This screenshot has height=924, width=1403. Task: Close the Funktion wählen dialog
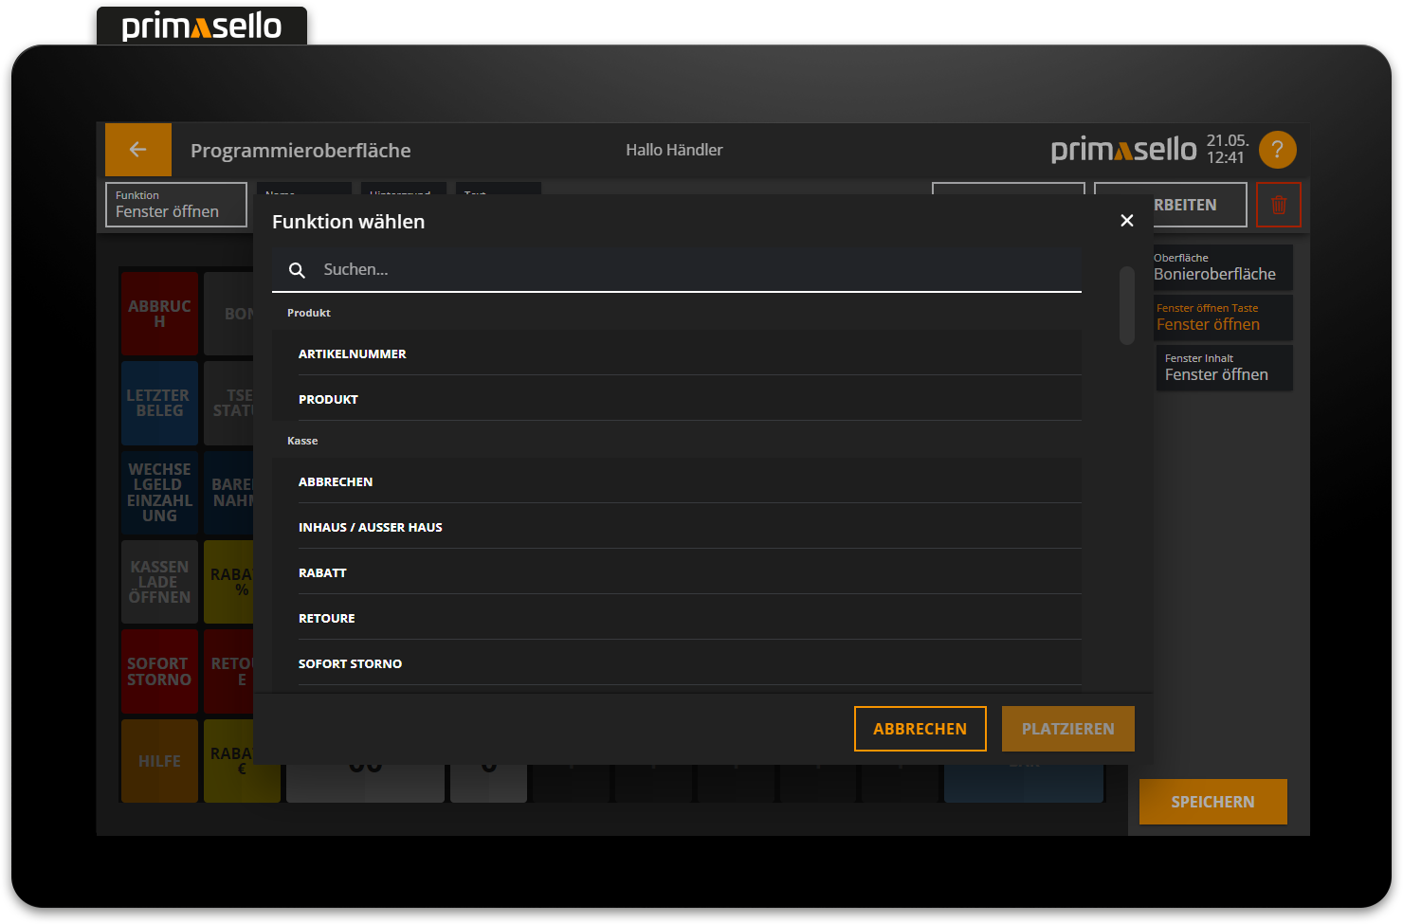[x=1126, y=220]
